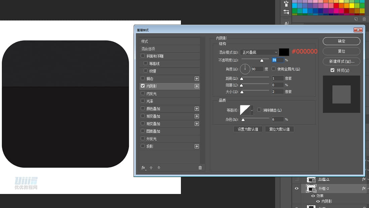The height and width of the screenshot is (208, 369).
Task: Uncheck the 内阴影 effect checkbox
Action: pyautogui.click(x=143, y=86)
